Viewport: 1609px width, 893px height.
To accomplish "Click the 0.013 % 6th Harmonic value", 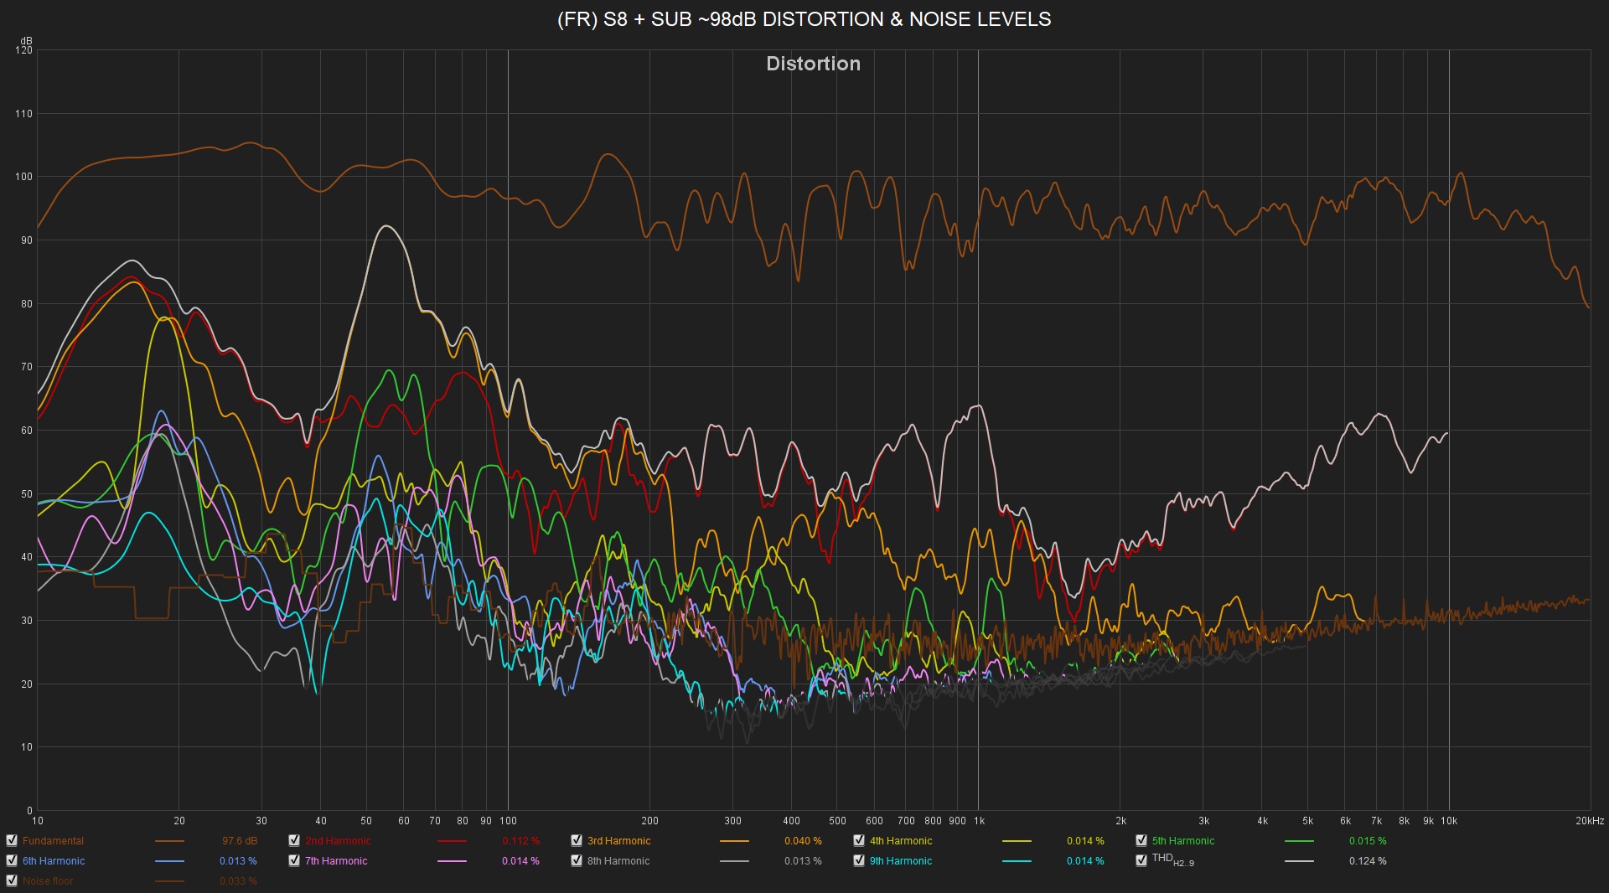I will click(238, 861).
